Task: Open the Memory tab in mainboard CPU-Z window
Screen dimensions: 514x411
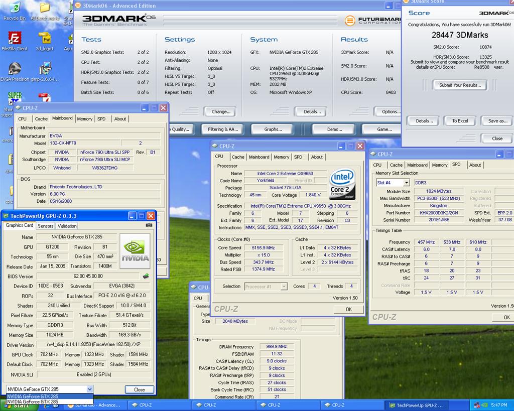Action: pyautogui.click(x=84, y=119)
